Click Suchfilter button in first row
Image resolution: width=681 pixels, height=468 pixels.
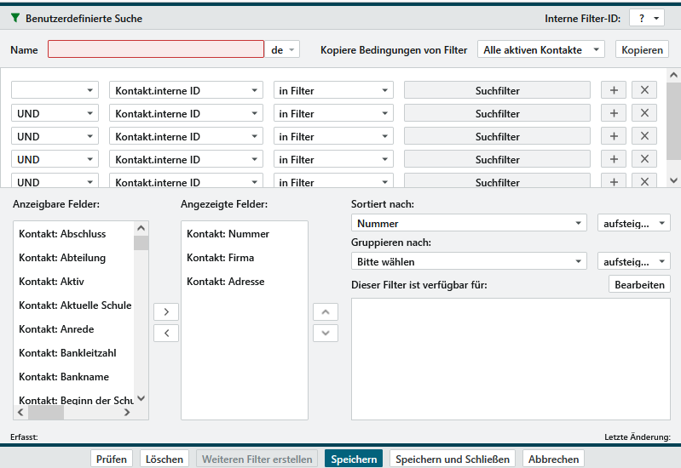click(x=497, y=90)
